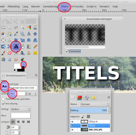Open the Filters menu
The height and width of the screenshot is (135, 136).
pos(64,7)
